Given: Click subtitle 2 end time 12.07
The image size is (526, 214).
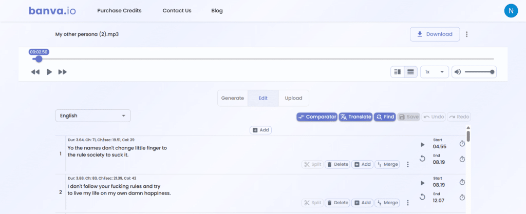Looking at the screenshot, I should 440,201.
